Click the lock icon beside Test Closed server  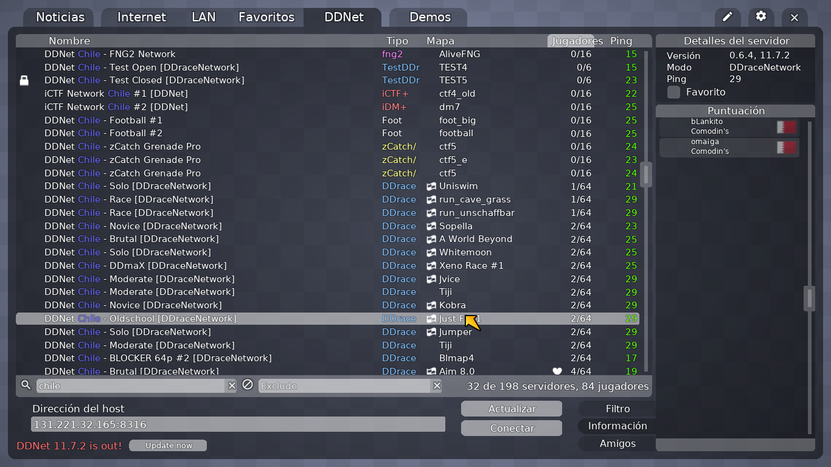coord(24,80)
